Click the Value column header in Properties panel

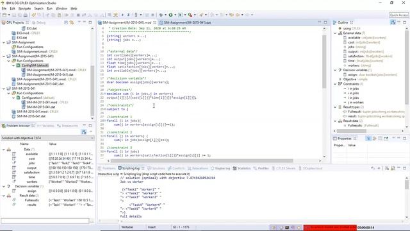(x=352, y=146)
